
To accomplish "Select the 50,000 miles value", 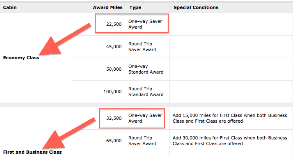I will click(114, 69).
